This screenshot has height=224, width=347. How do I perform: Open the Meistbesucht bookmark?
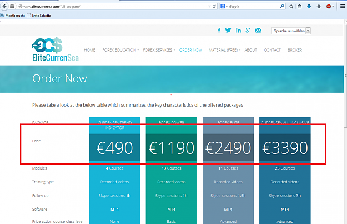point(13,16)
